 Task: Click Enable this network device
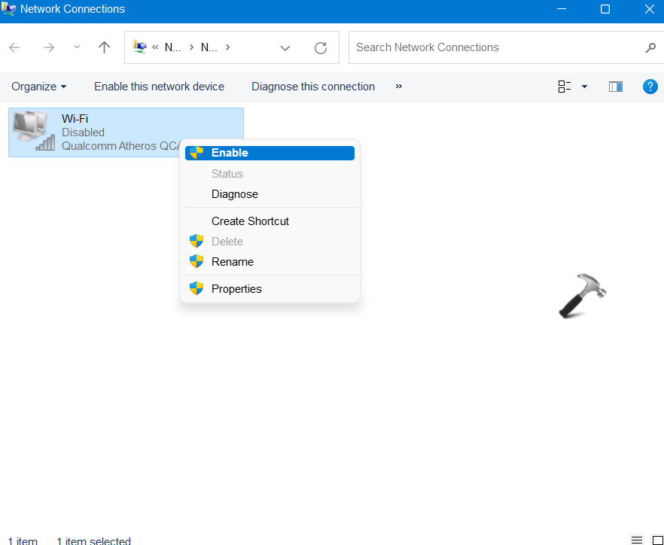[159, 87]
